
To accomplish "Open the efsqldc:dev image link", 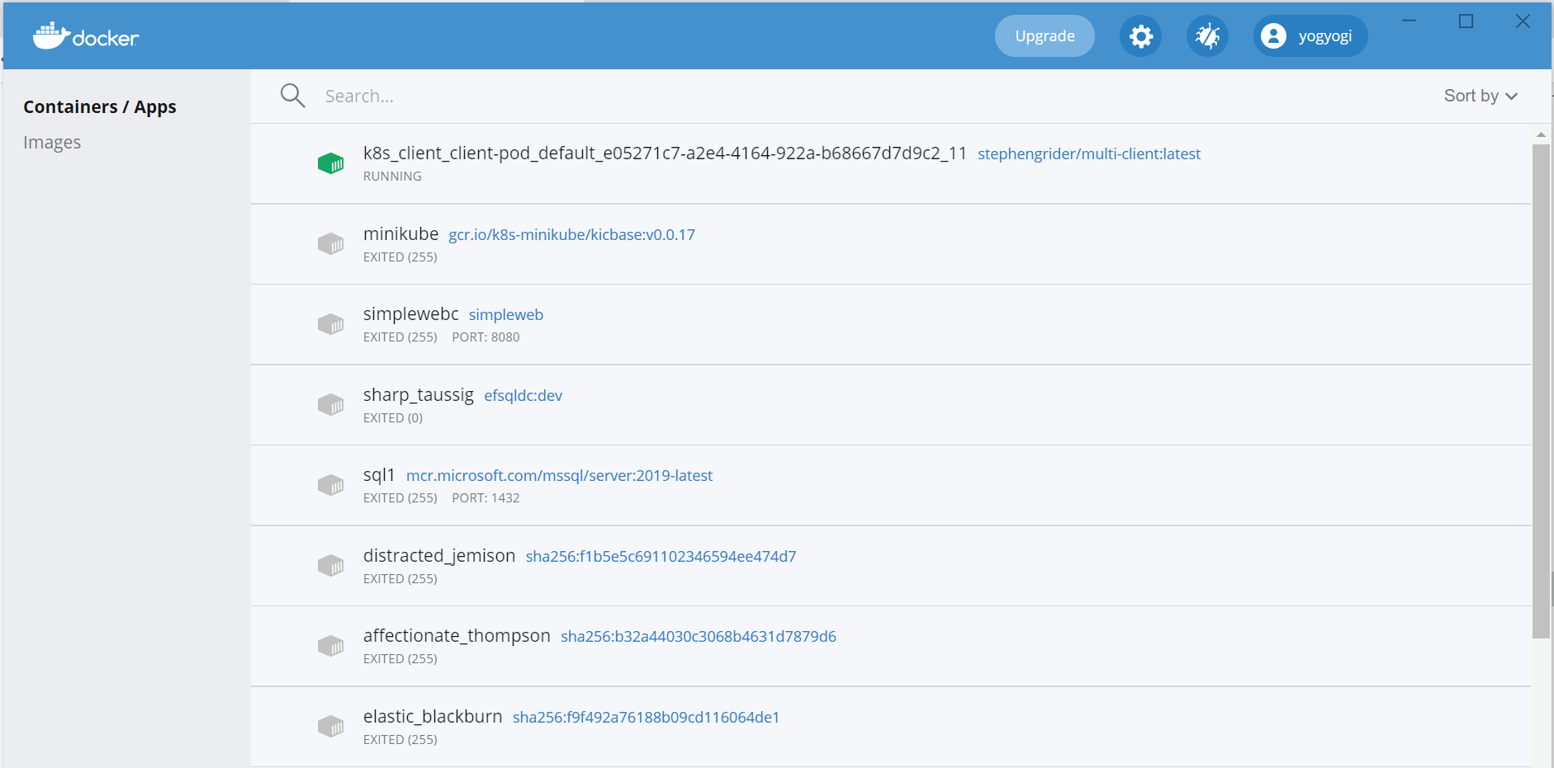I will [523, 396].
